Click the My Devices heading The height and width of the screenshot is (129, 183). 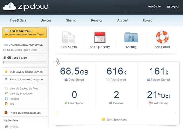[11, 121]
